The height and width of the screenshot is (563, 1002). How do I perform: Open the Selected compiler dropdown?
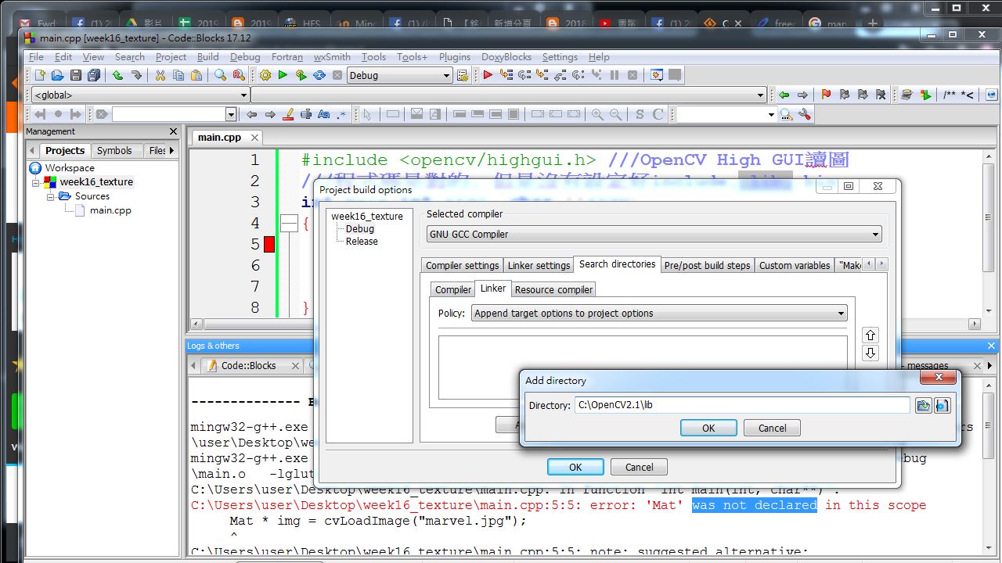875,234
